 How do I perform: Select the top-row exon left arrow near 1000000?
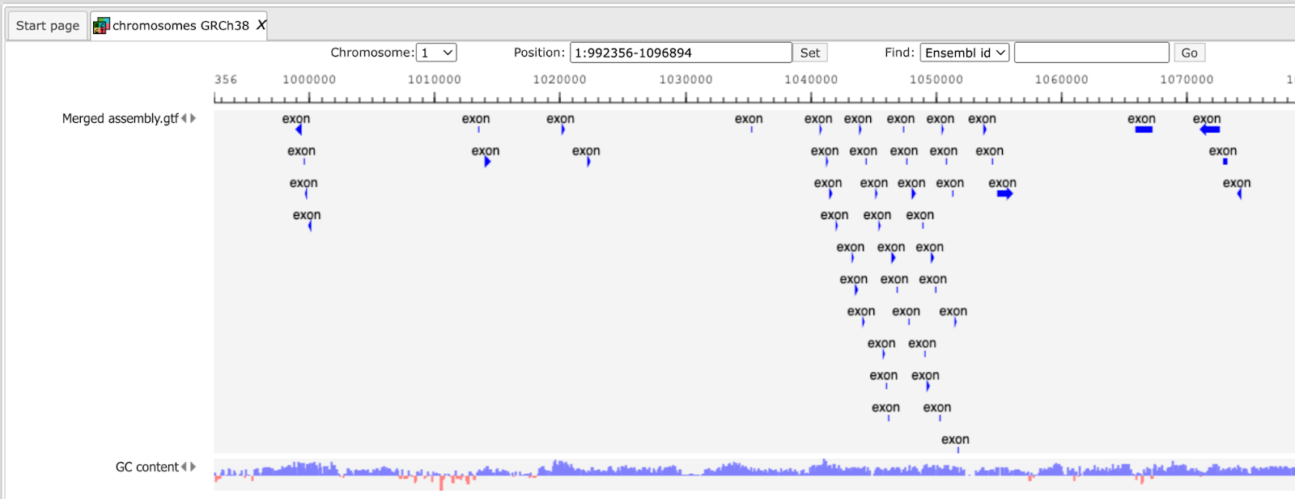pos(299,129)
